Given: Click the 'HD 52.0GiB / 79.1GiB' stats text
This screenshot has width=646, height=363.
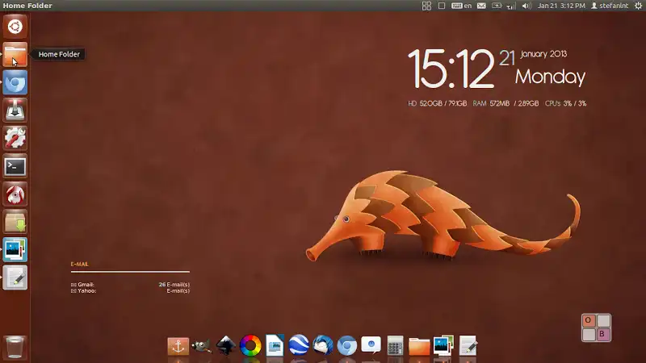Looking at the screenshot, I should (438, 103).
